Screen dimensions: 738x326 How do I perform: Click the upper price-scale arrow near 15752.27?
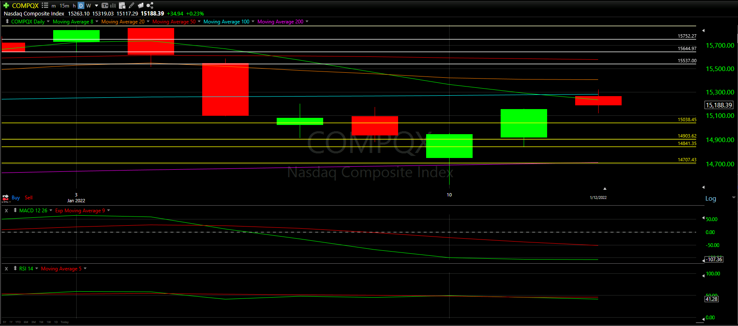[x=703, y=31]
